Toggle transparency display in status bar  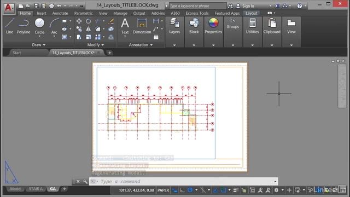(244, 190)
